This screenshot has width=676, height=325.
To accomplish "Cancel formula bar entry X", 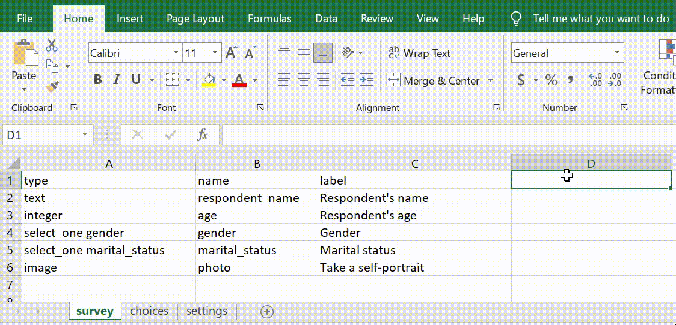I will point(137,135).
